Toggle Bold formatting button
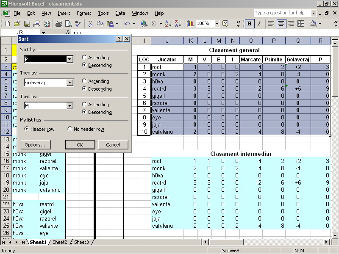Viewport: 339px width, 254px height. (249, 24)
